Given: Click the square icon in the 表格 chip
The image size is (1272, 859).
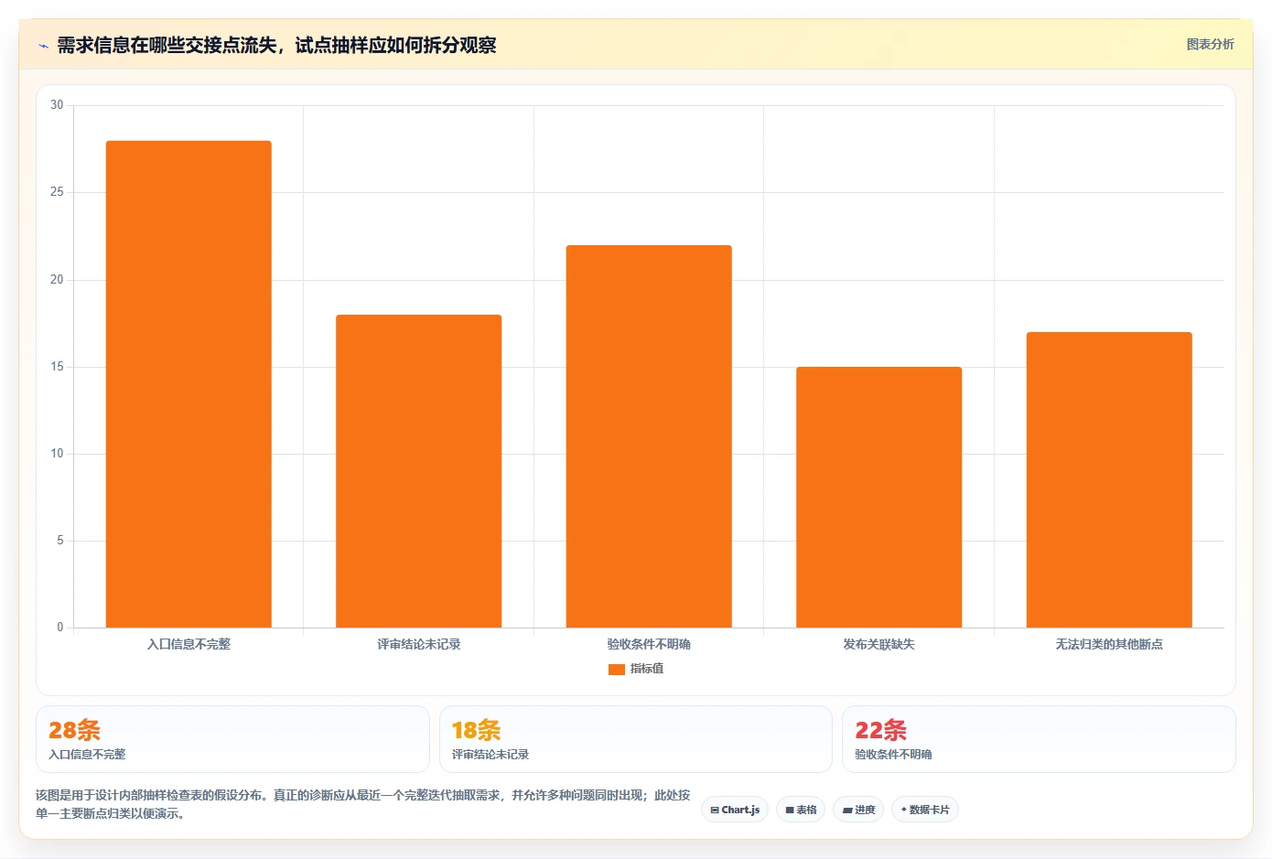Looking at the screenshot, I should coord(790,811).
